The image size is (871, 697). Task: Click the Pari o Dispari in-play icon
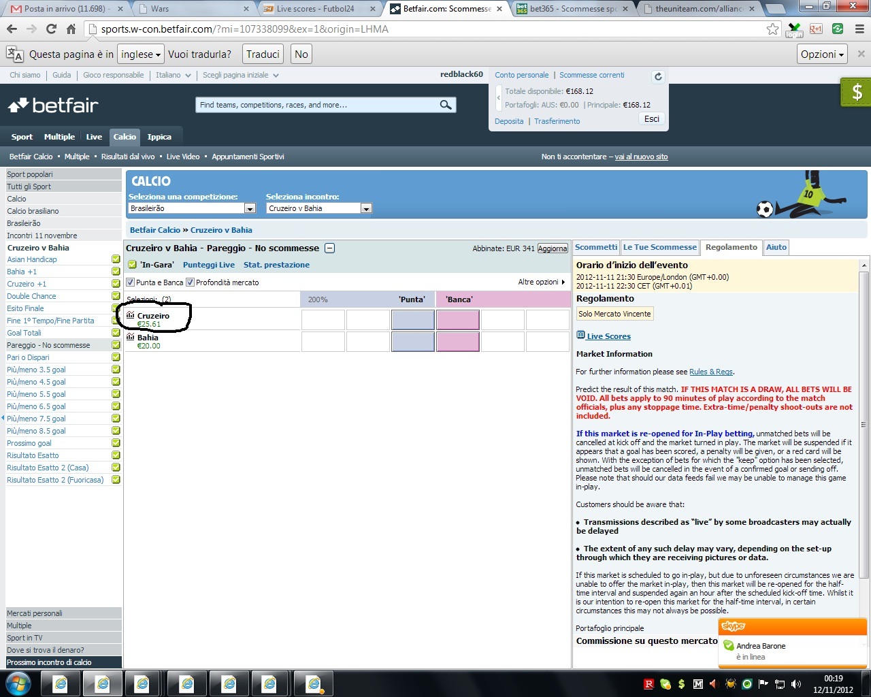click(x=116, y=357)
